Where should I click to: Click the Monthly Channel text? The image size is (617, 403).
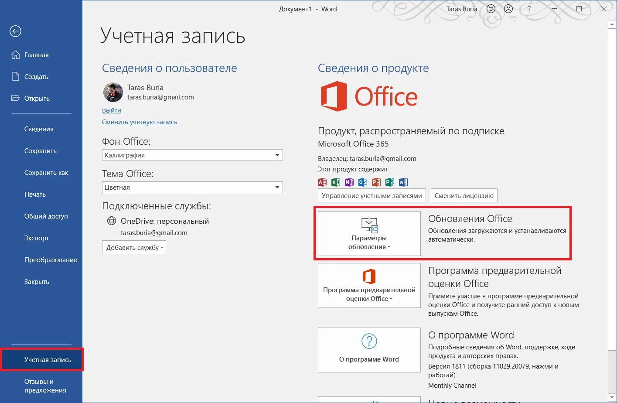452,386
